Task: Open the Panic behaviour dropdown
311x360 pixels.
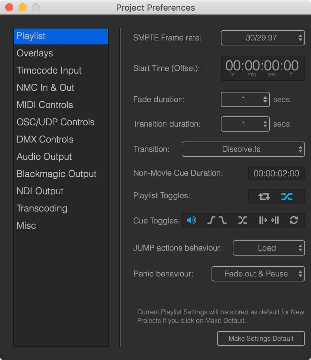Action: coord(258,274)
